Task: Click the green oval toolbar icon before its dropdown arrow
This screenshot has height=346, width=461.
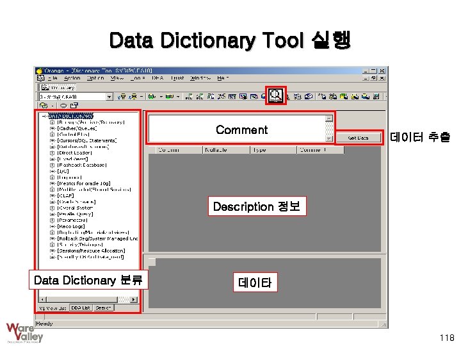Action: [x=152, y=97]
